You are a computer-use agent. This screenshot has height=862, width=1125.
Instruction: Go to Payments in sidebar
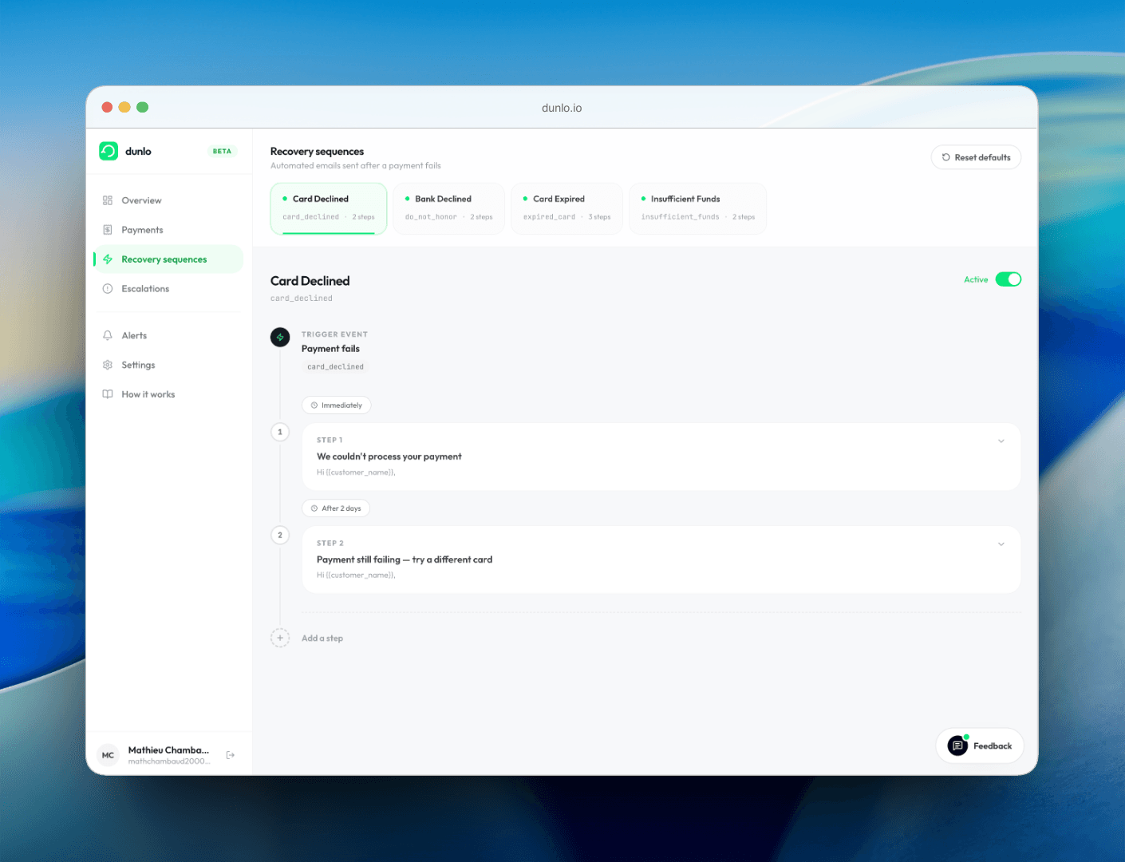pyautogui.click(x=168, y=230)
